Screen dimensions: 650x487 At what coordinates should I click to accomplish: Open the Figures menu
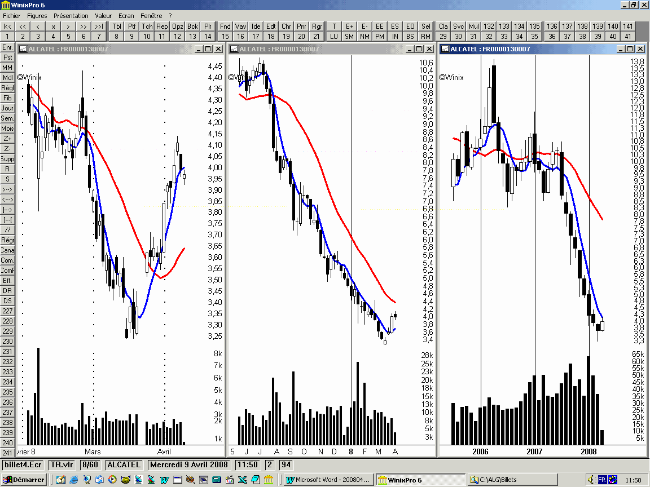tap(37, 16)
